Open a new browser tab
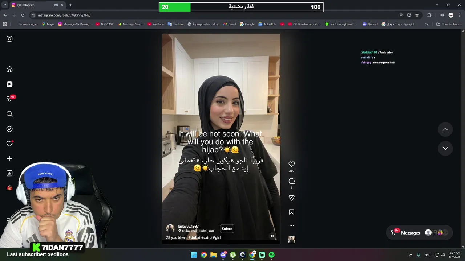The height and width of the screenshot is (261, 465). point(70,5)
